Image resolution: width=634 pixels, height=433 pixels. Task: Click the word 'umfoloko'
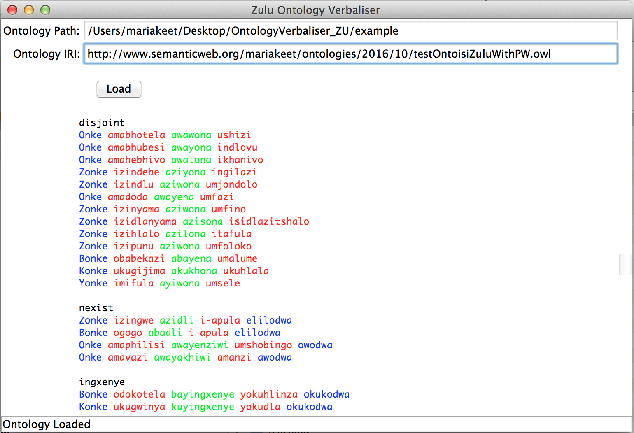[x=228, y=246]
